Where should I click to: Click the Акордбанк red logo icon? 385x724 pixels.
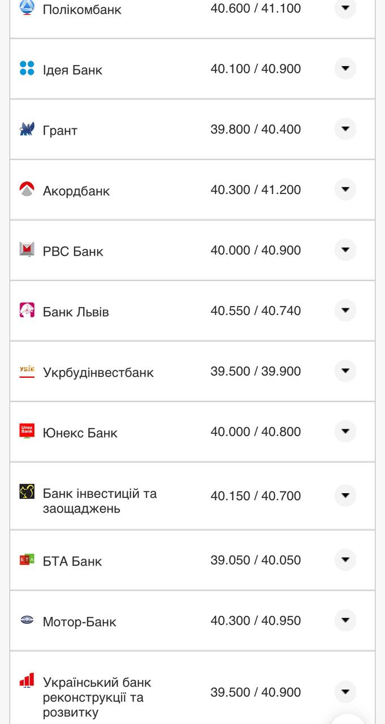(x=27, y=189)
